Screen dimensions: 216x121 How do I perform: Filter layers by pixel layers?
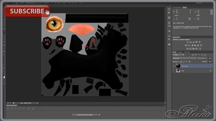[x=193, y=55]
